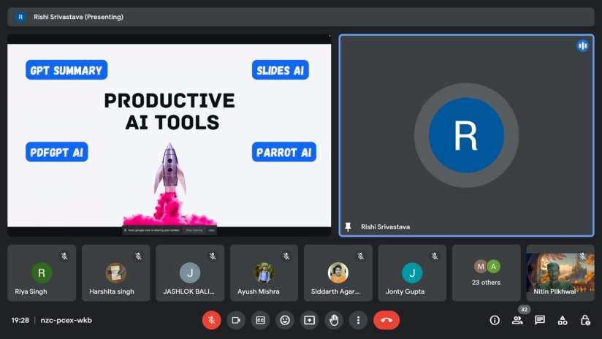Click the SLIDES AI label in the slide
Image resolution: width=602 pixels, height=339 pixels.
pos(281,70)
